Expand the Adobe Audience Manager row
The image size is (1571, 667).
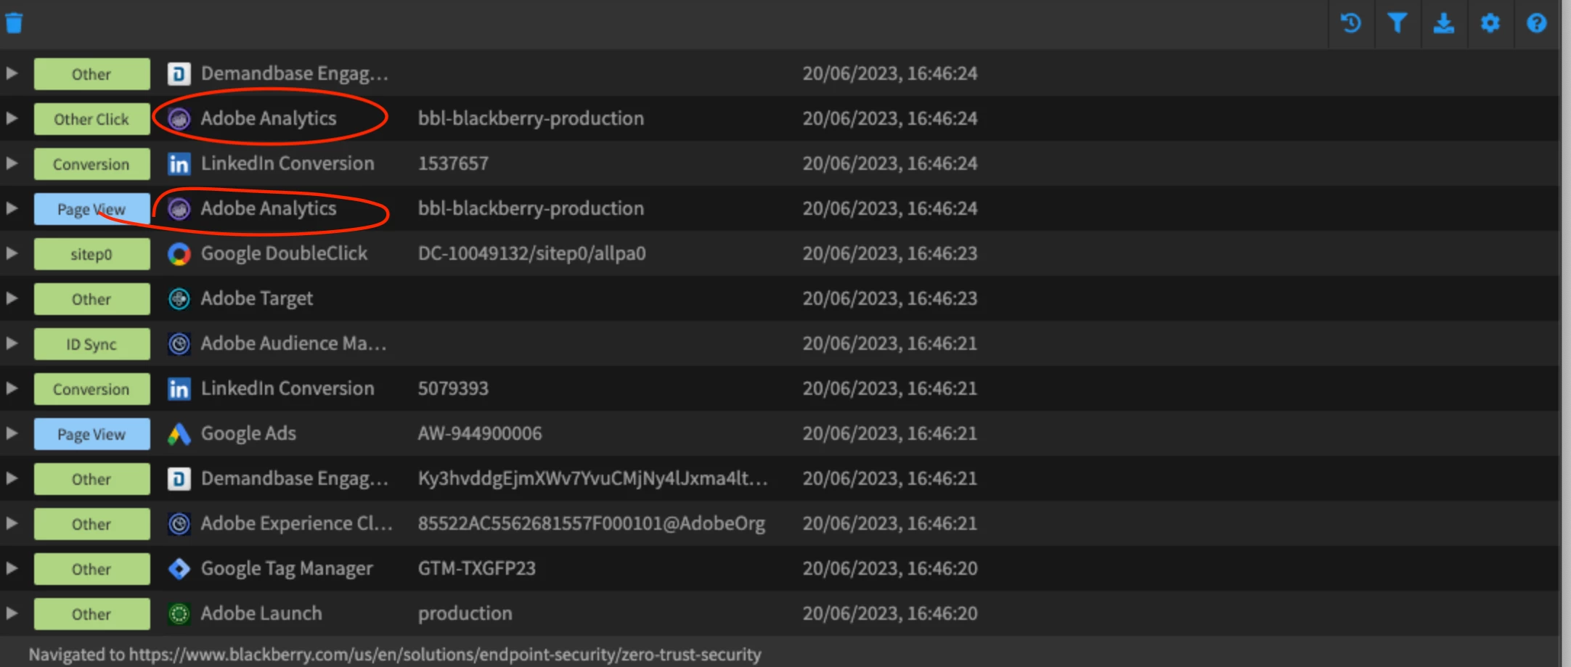click(12, 343)
